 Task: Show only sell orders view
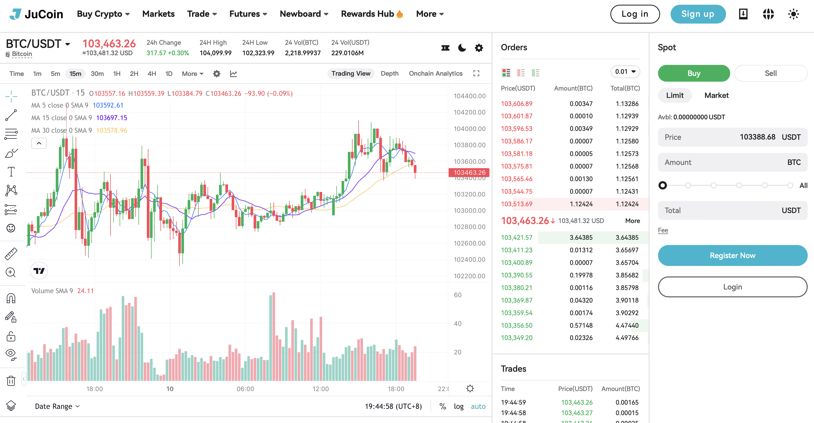click(x=521, y=73)
